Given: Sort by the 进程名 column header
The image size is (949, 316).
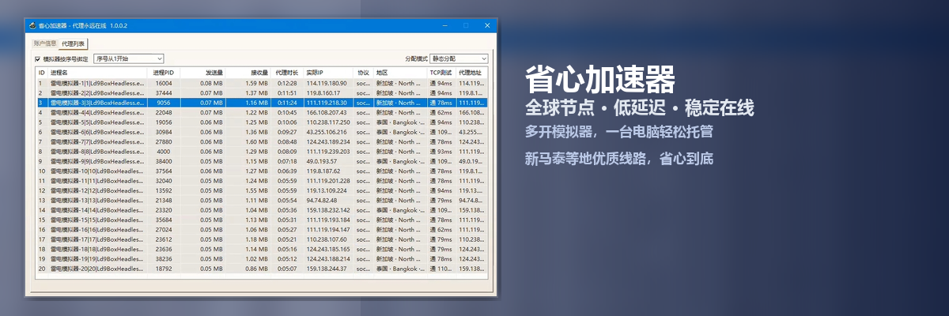Looking at the screenshot, I should click(x=97, y=73).
